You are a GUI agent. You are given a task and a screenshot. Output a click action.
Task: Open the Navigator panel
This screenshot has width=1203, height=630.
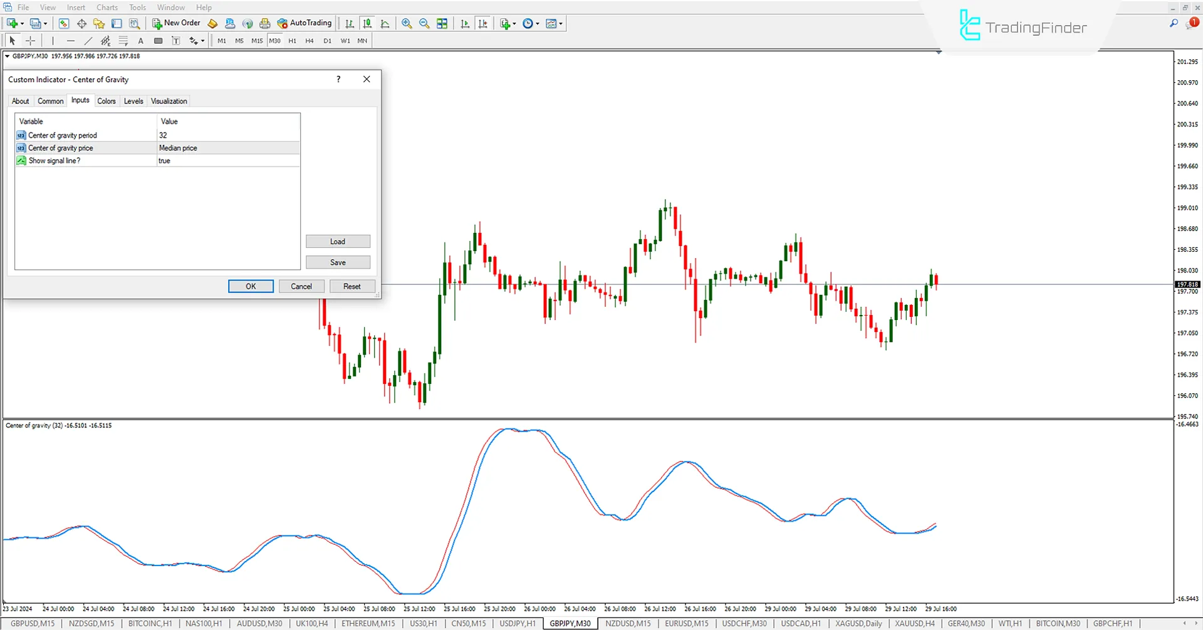98,23
